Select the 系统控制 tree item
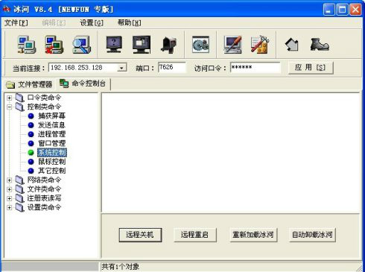 point(52,153)
